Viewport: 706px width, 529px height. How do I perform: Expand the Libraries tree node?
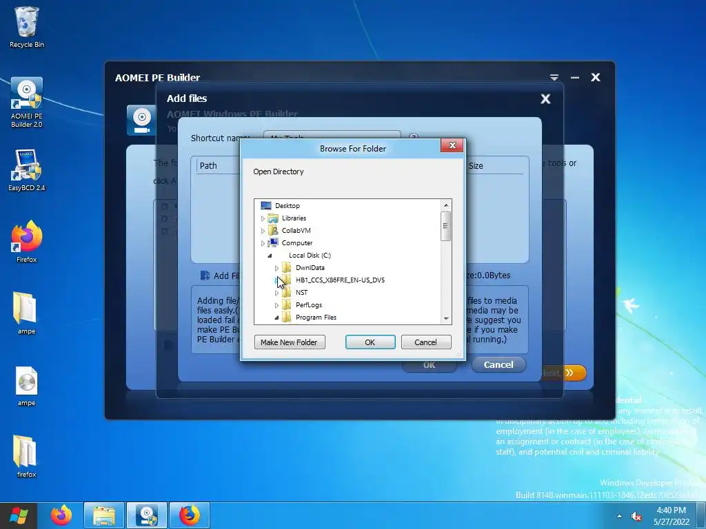point(263,218)
